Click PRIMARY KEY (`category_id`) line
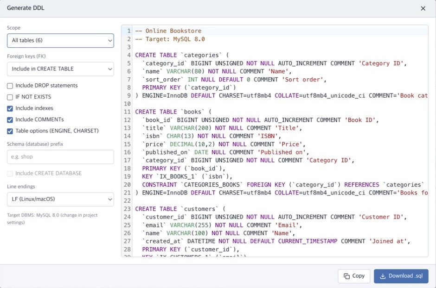The height and width of the screenshot is (288, 436). pyautogui.click(x=189, y=88)
